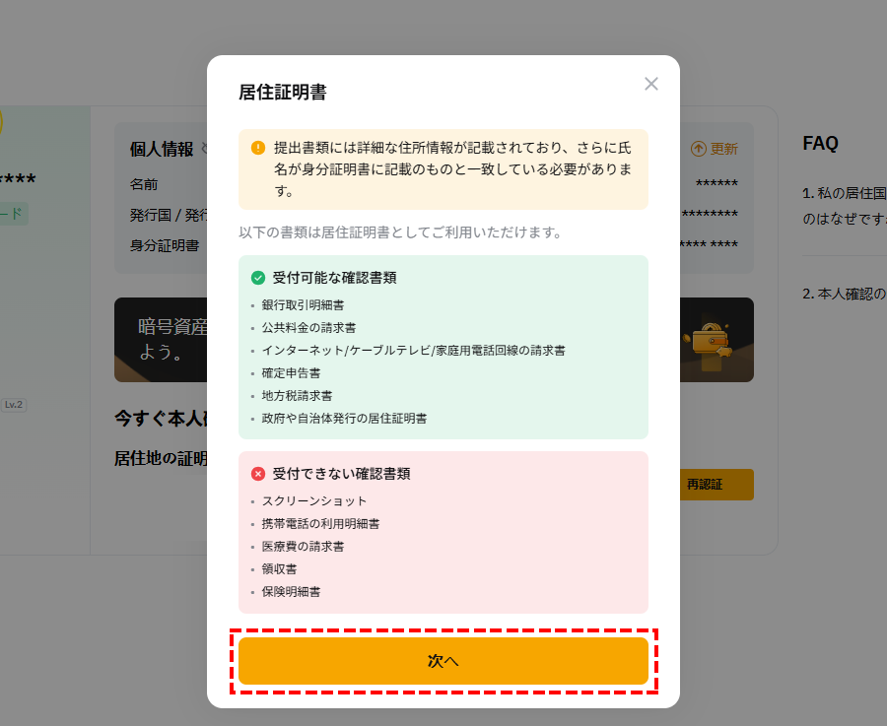
Task: Click the Lv.2 badge
Action: point(14,405)
